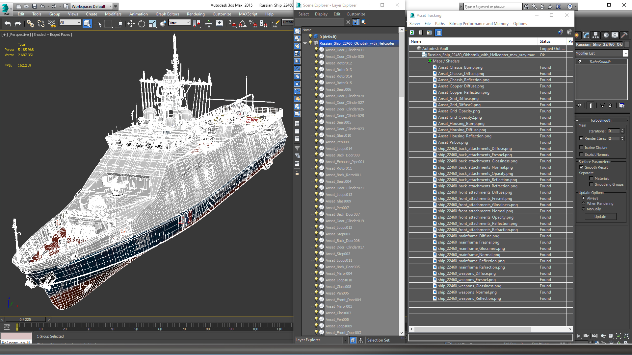
Task: Click the Bind to Space Warp tool
Action: tap(52, 23)
